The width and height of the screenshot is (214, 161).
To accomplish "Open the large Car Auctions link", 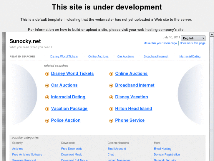I will (64, 85).
